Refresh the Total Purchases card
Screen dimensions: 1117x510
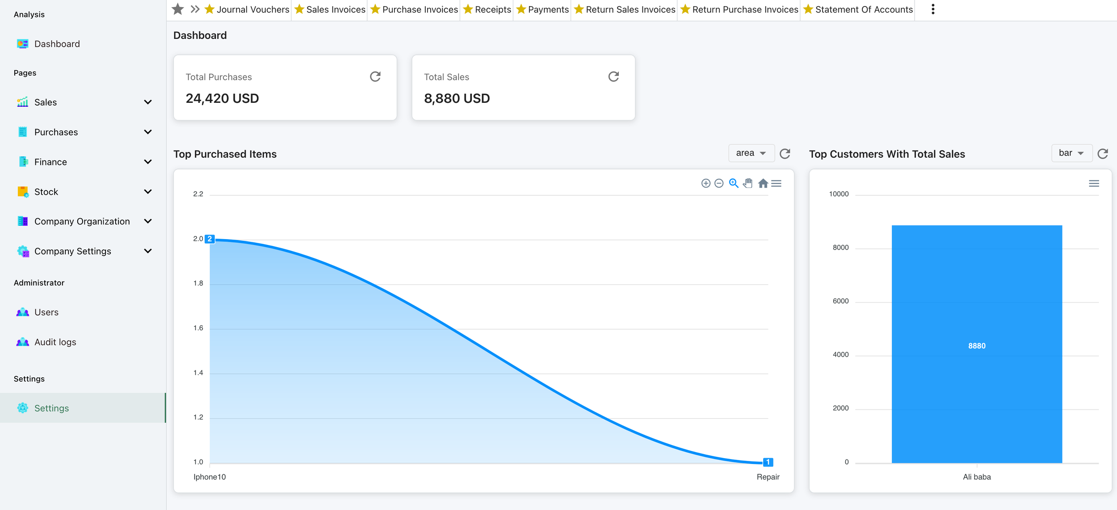pyautogui.click(x=375, y=76)
